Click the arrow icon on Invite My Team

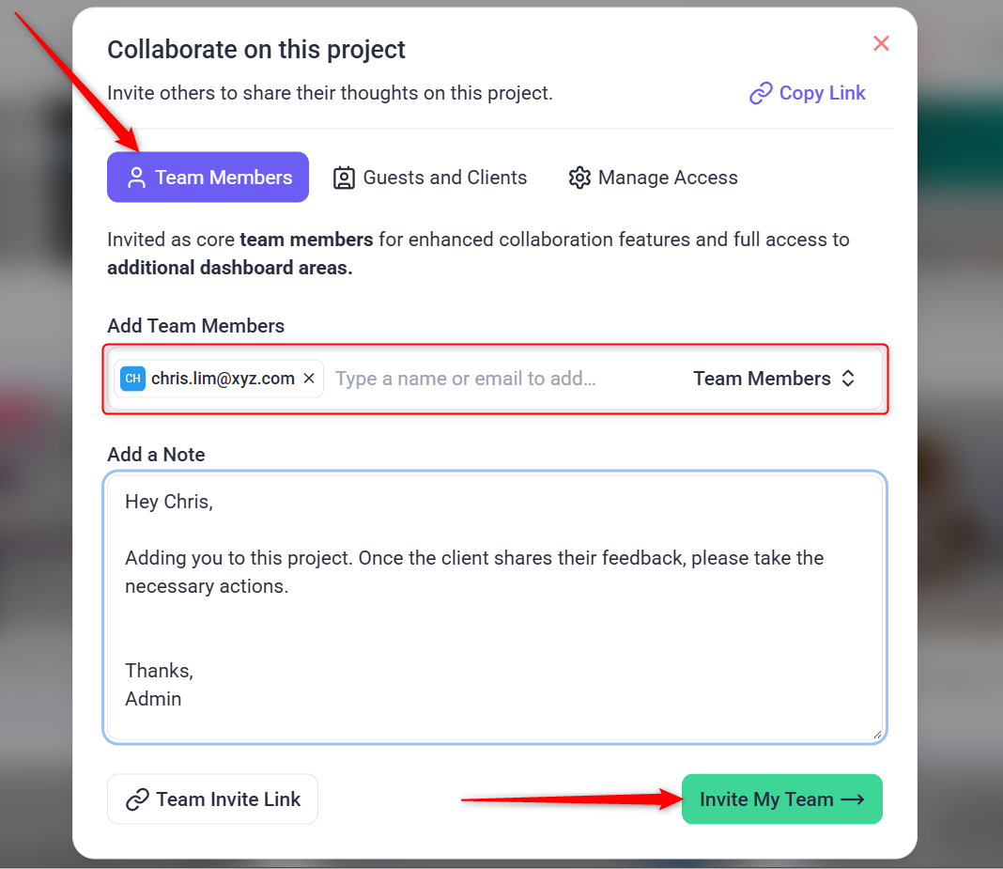click(852, 799)
